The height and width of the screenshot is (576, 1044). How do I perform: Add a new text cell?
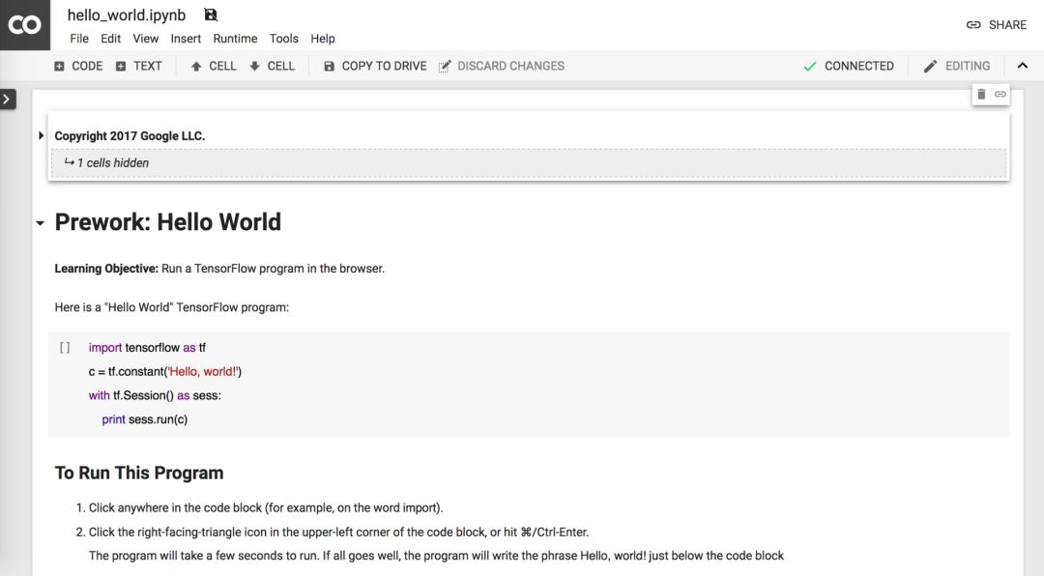[x=138, y=66]
